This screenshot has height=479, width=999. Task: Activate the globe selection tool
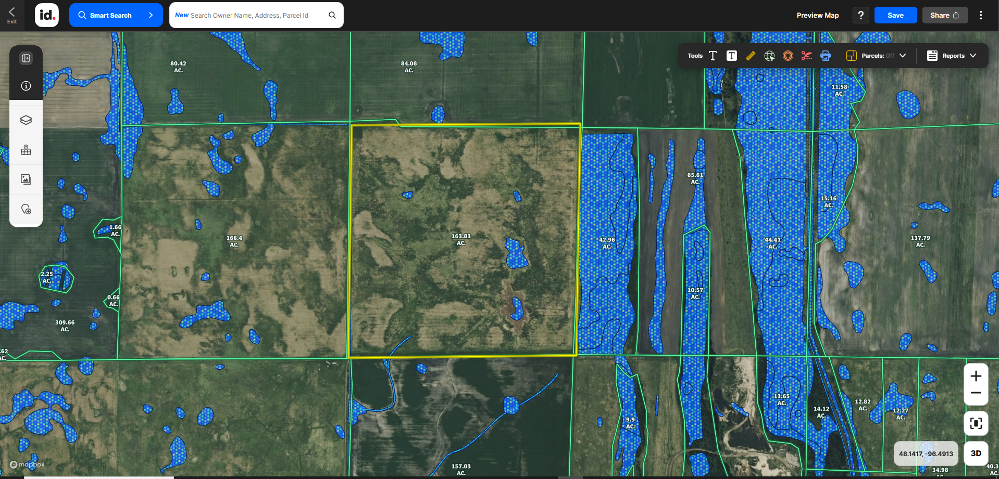(769, 56)
